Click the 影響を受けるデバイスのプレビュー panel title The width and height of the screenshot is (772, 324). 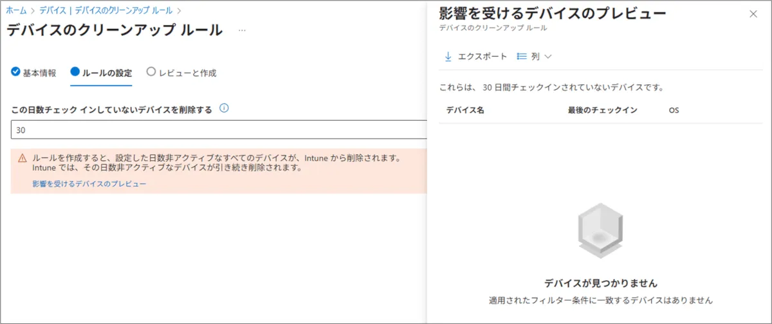pyautogui.click(x=552, y=14)
